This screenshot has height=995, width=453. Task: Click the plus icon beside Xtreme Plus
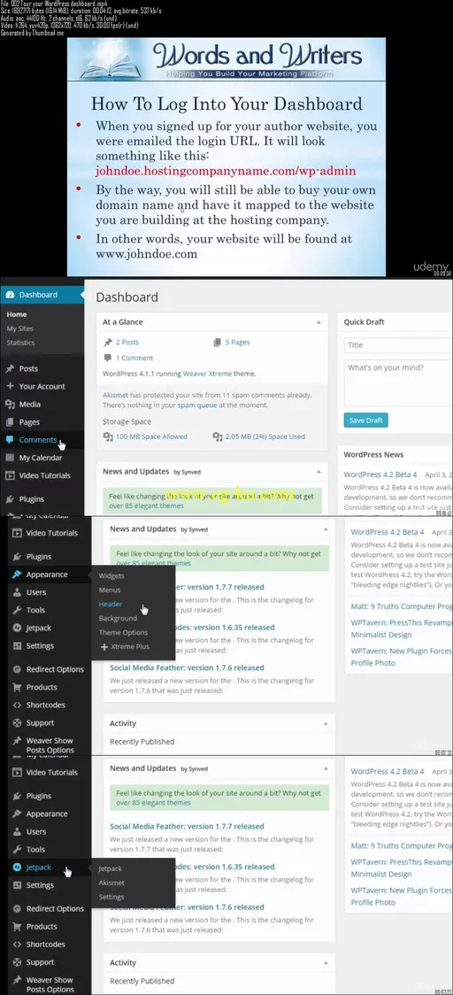pyautogui.click(x=104, y=646)
